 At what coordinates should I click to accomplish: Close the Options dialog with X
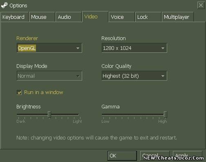(201, 5)
